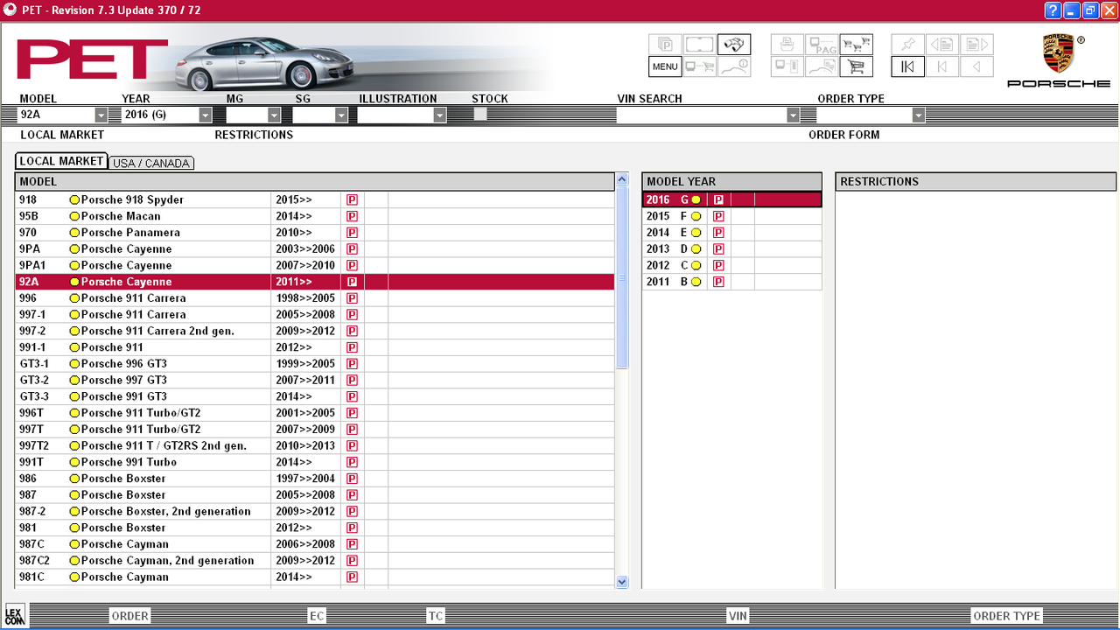1120x630 pixels.
Task: Toggle the STOCK checkbox
Action: [x=480, y=114]
